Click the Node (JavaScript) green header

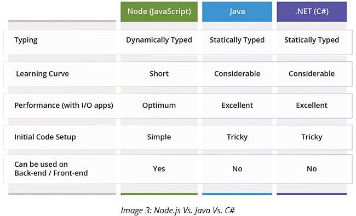[x=159, y=12]
